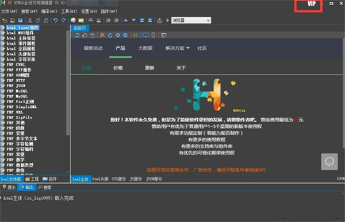This screenshot has height=222, width=345.
Task: Select the PHP ZipFile library item
Action: click(x=20, y=118)
